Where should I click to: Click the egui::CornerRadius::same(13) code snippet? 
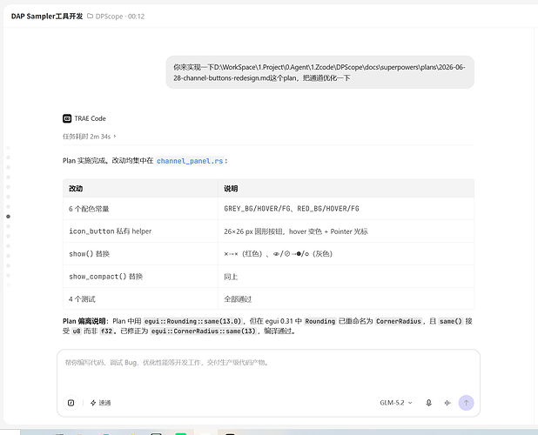(x=204, y=331)
